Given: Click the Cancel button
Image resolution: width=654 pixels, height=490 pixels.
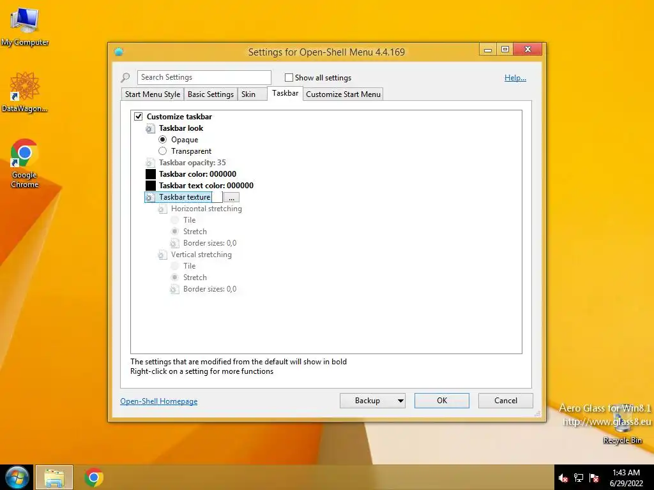Looking at the screenshot, I should coord(506,401).
